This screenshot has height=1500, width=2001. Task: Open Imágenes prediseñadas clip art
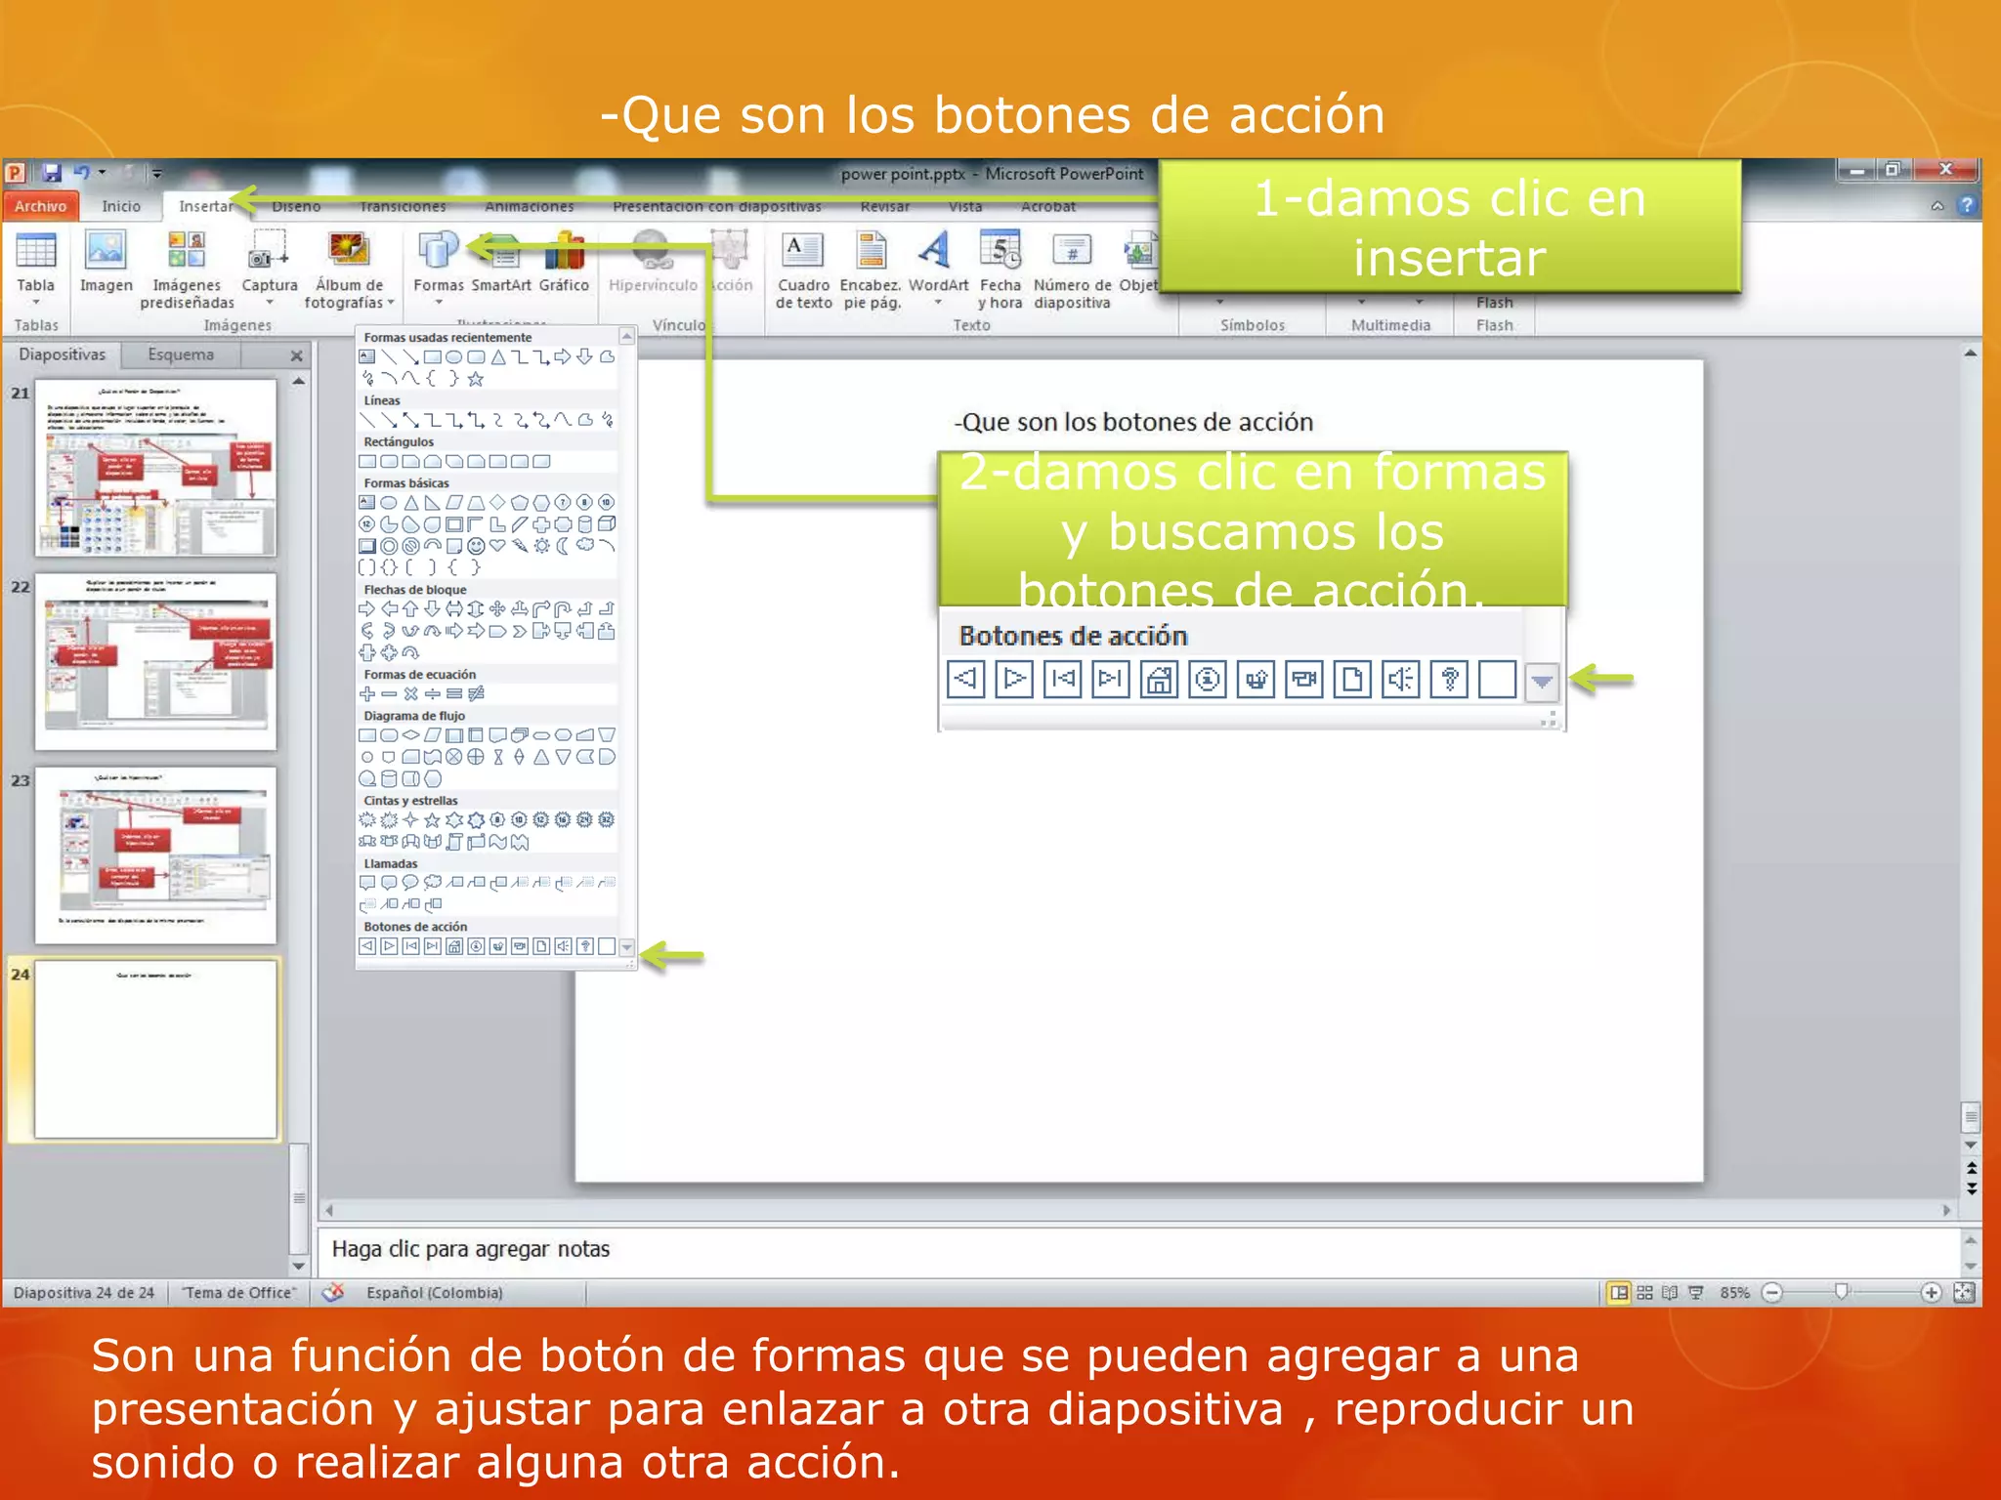pyautogui.click(x=187, y=270)
